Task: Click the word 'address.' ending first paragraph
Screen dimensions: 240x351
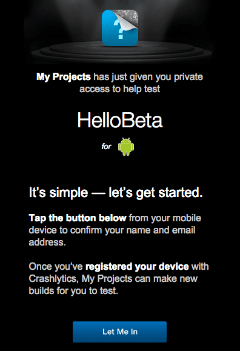Action: (47, 242)
